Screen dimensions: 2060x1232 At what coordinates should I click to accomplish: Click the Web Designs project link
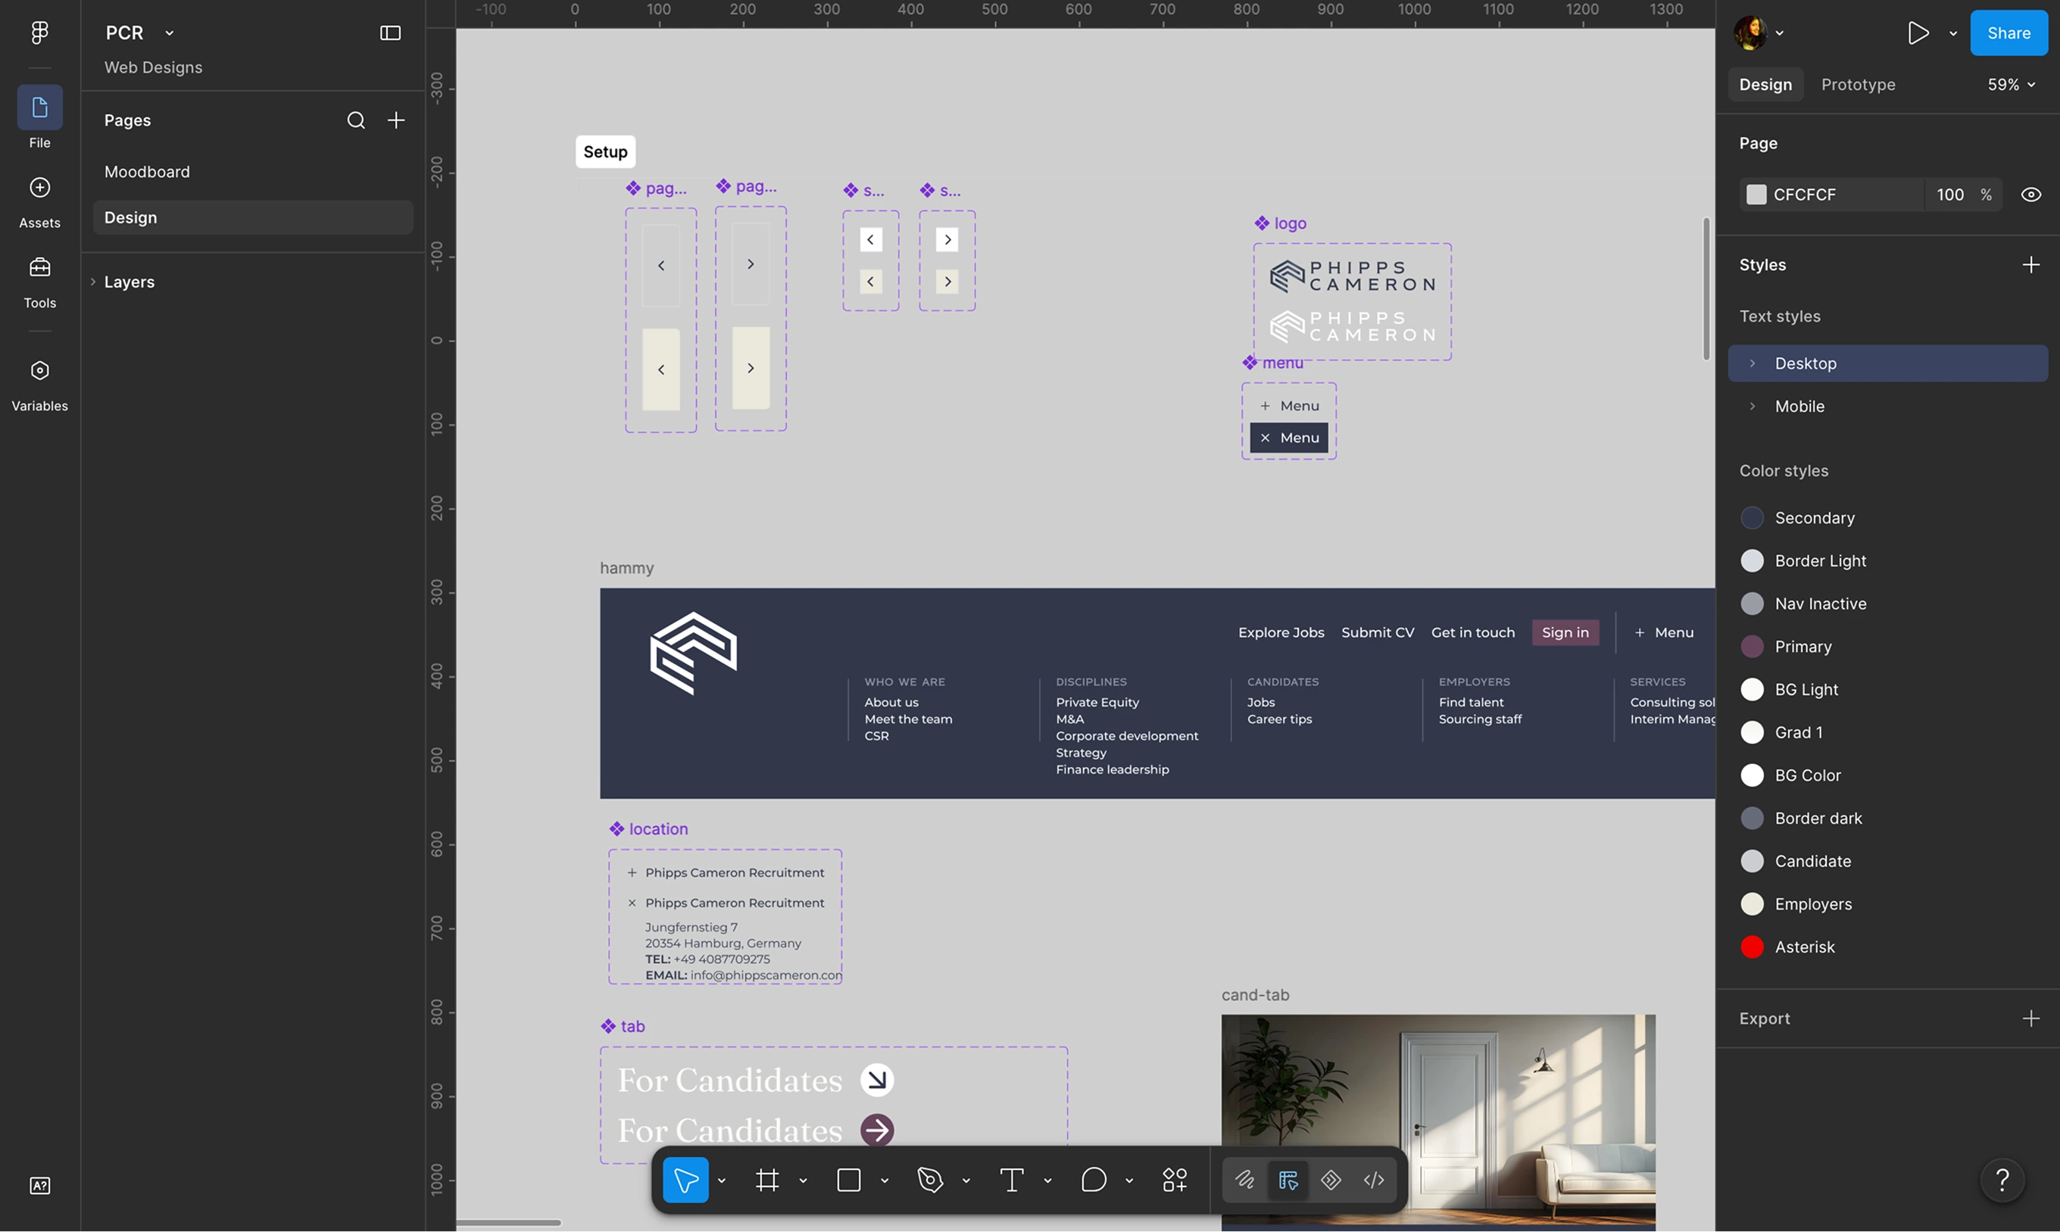pos(153,67)
